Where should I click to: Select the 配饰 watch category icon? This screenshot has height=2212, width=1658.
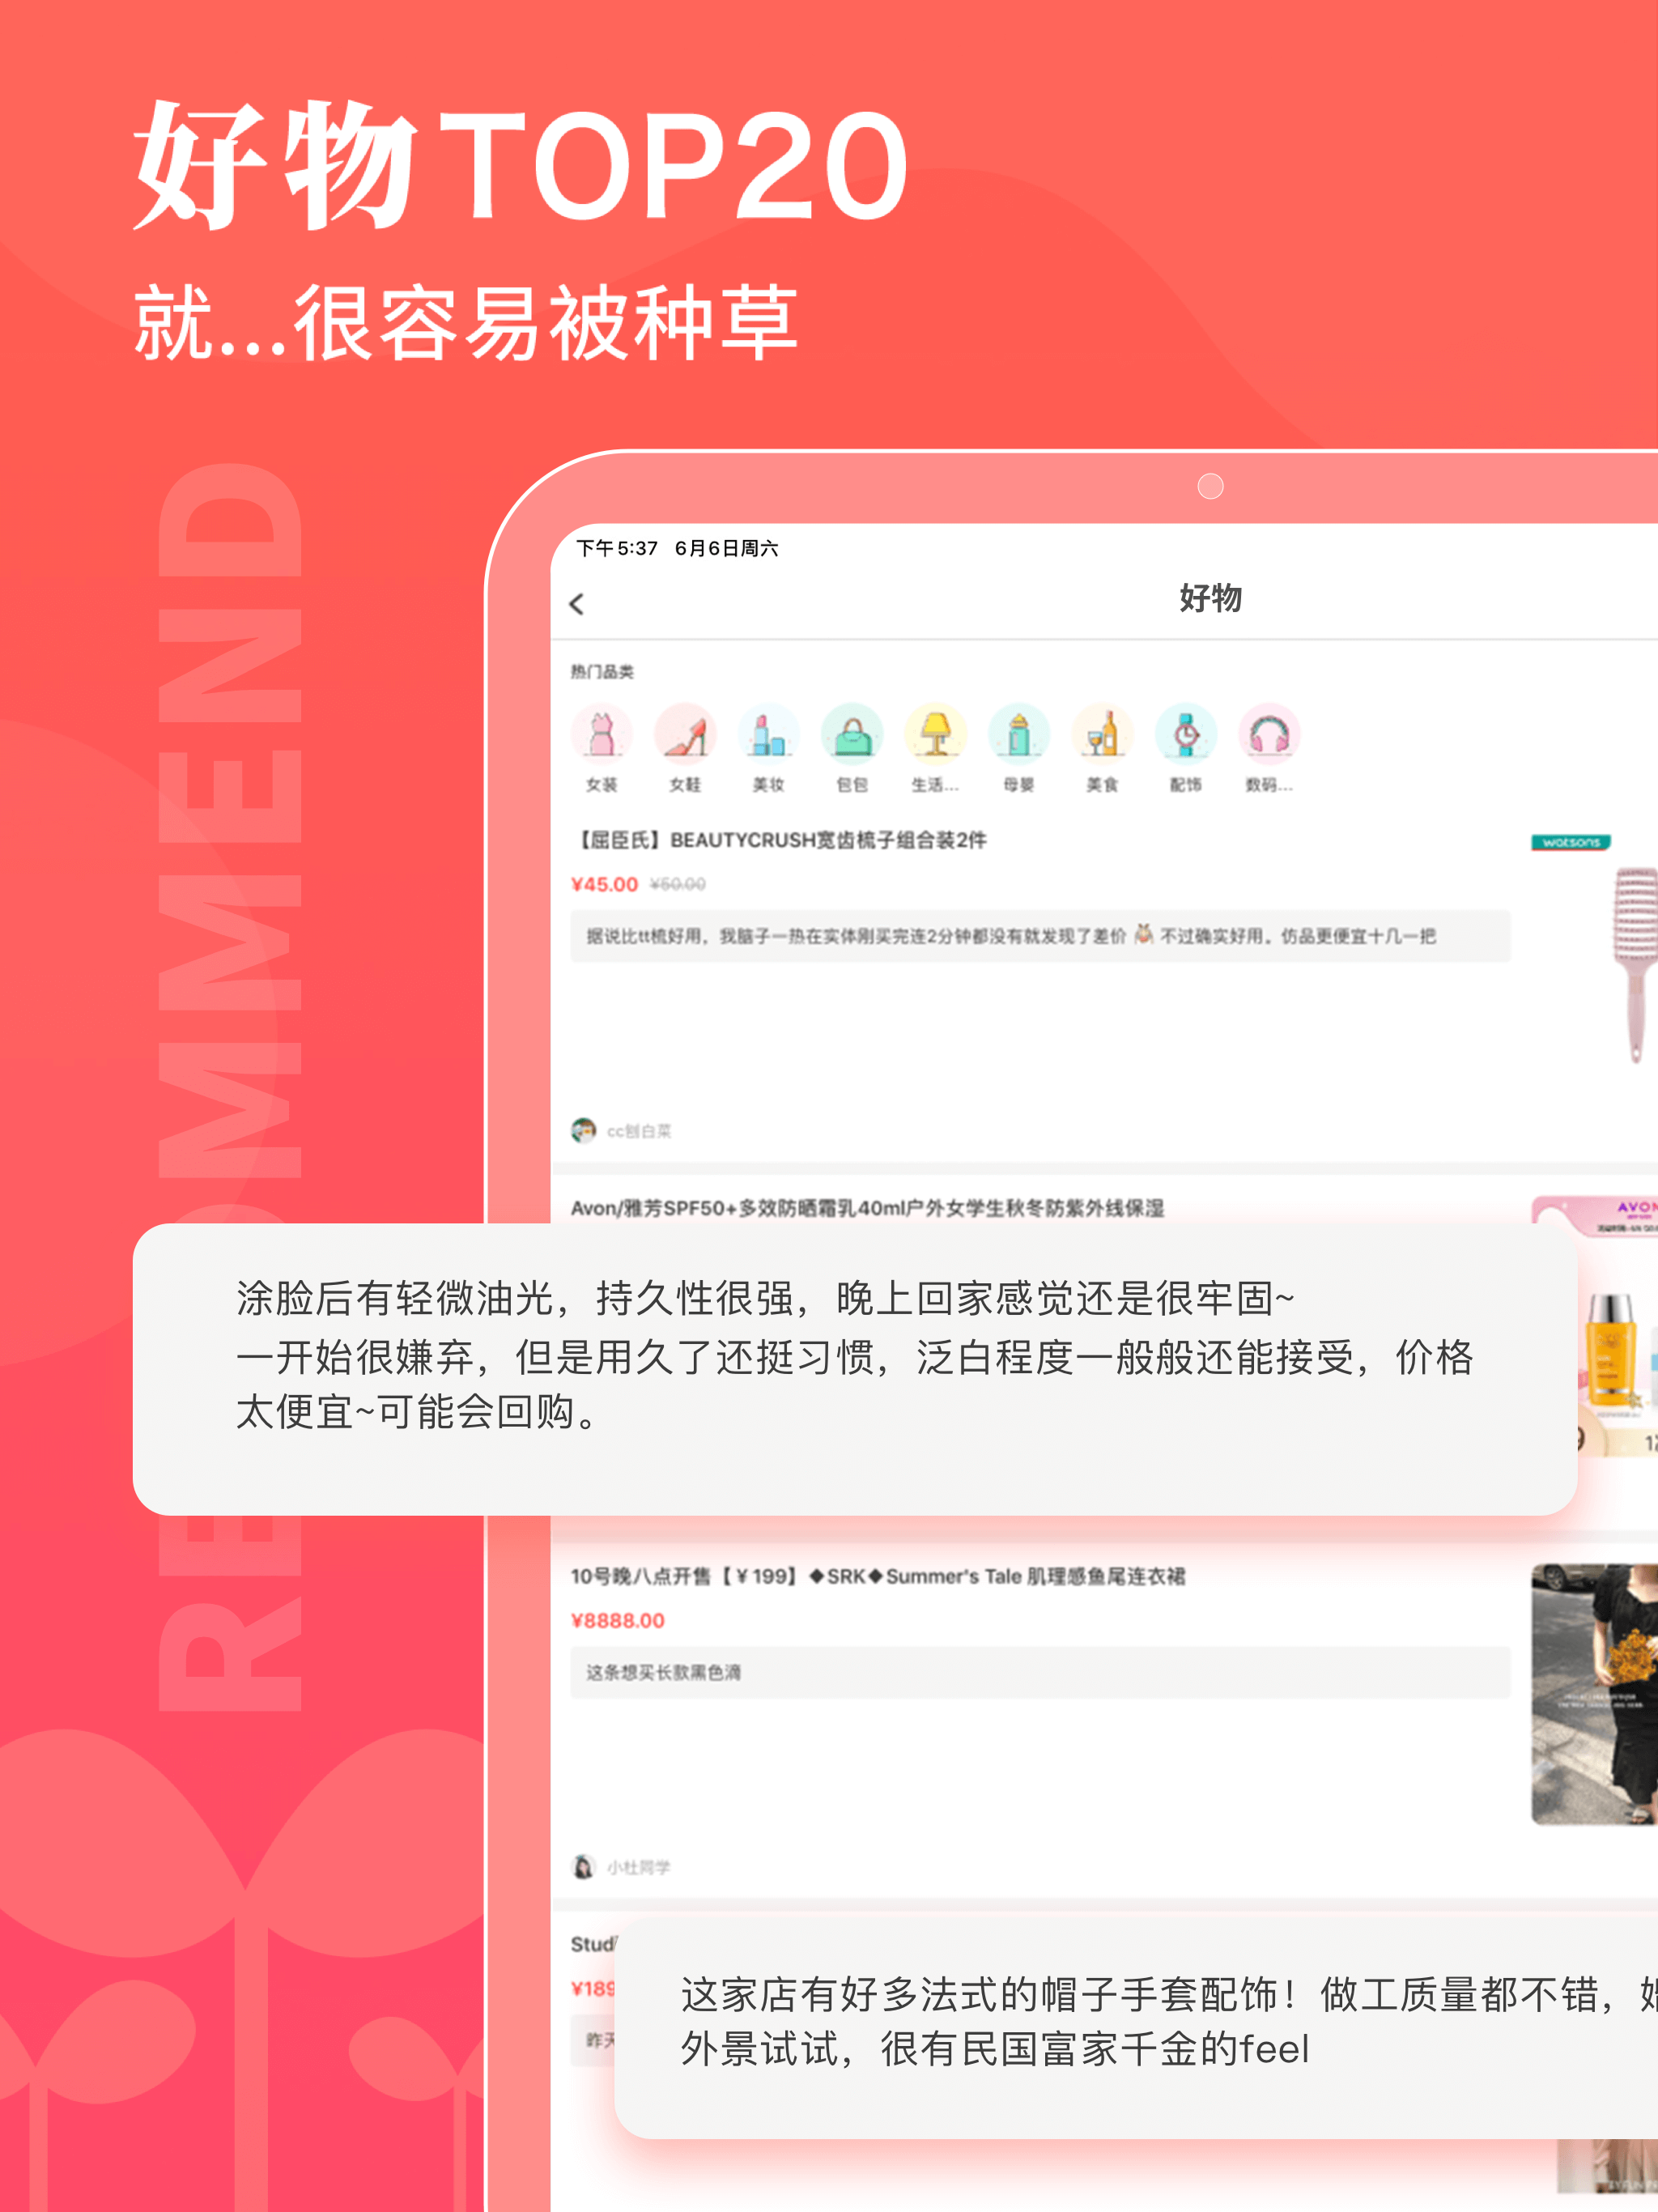pos(1186,734)
